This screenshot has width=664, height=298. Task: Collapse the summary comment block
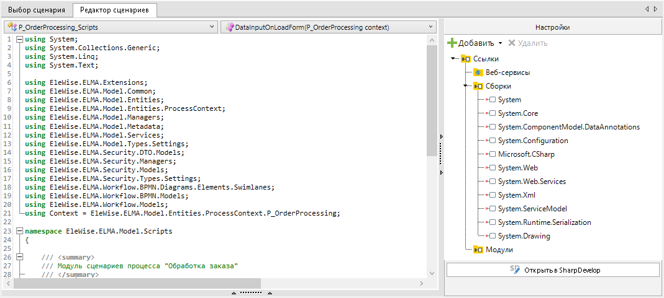pyautogui.click(x=20, y=256)
